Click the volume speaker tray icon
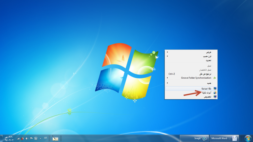 27,138
